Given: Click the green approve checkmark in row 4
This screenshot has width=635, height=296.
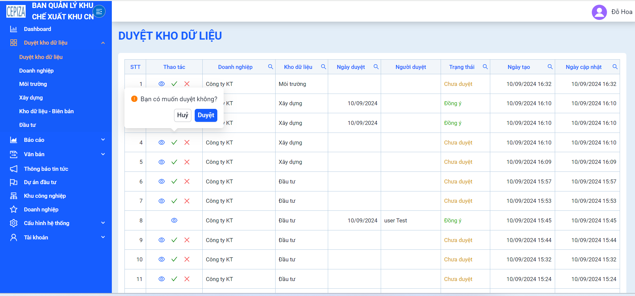Looking at the screenshot, I should (174, 143).
